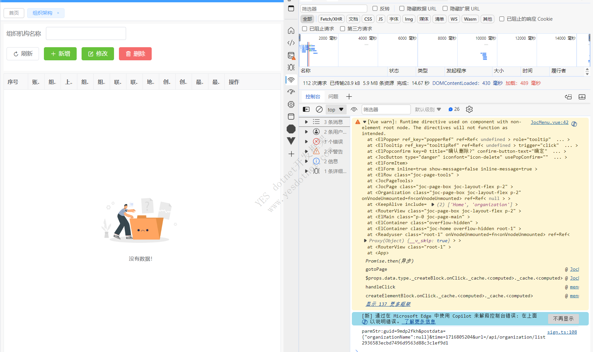
Task: Open the sign.ts:108 source link
Action: coord(562,332)
